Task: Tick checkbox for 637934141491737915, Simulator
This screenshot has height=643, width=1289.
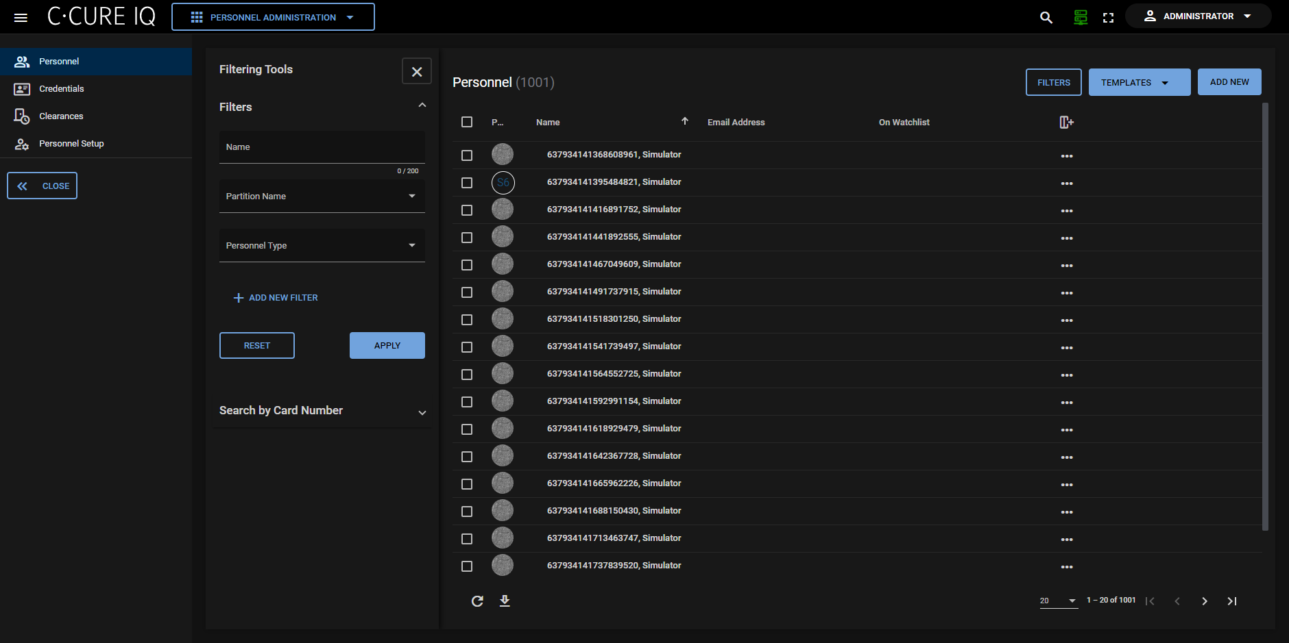Action: click(467, 292)
